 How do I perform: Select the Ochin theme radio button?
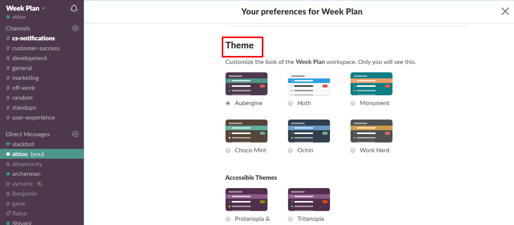coord(290,150)
